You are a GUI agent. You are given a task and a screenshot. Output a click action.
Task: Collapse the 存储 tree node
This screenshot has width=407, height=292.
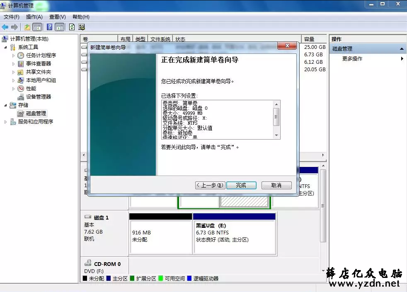click(x=5, y=105)
